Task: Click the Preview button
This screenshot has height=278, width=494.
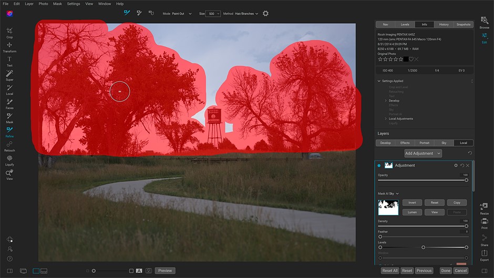Action: 165,271
